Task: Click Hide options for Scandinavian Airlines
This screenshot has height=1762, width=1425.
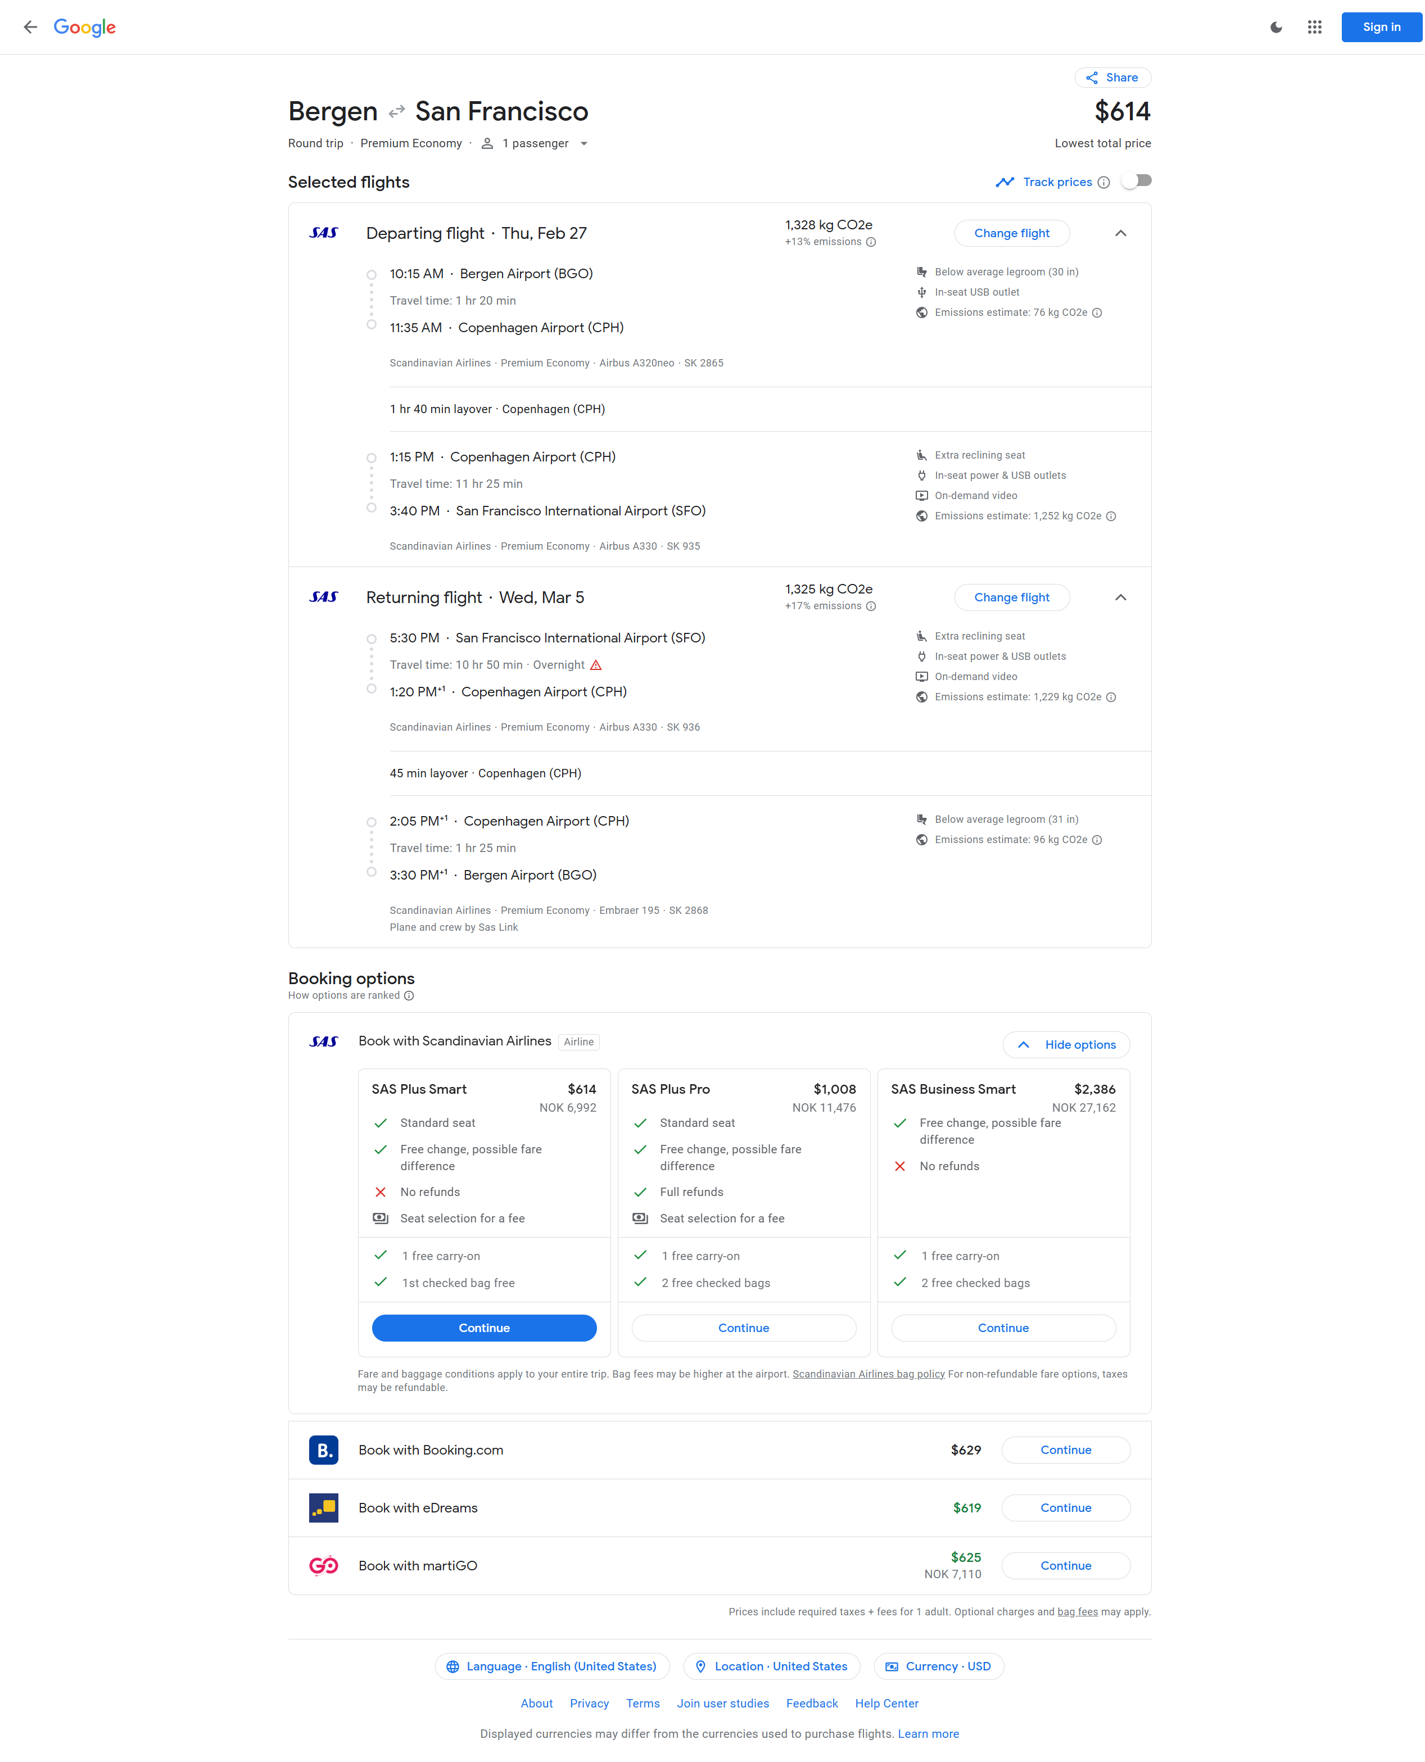Action: click(1066, 1045)
